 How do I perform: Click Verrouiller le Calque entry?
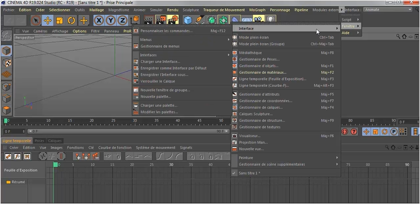click(182, 81)
